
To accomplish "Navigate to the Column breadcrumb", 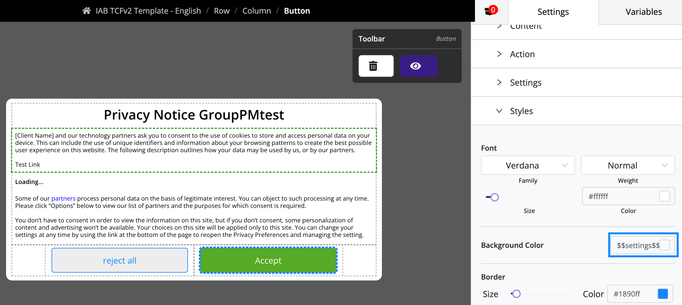I will (256, 11).
